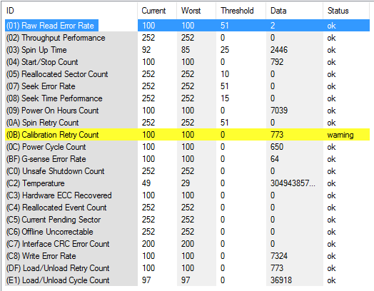Choose the Reallocated Sector Count row
The height and width of the screenshot is (291, 374).
(187, 74)
